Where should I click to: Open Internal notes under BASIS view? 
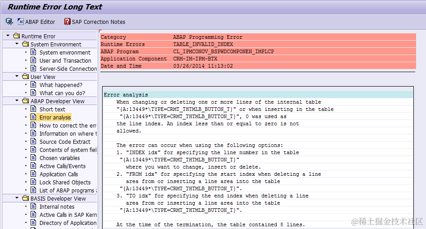57,206
